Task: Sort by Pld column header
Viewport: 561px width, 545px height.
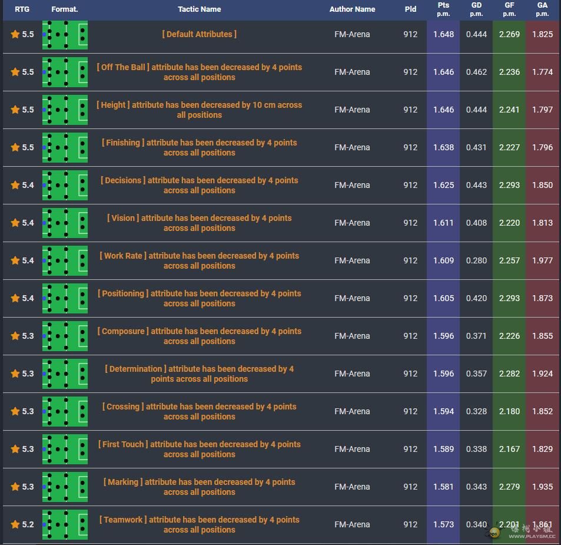Action: [410, 9]
